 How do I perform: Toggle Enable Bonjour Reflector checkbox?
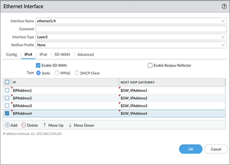(150, 65)
